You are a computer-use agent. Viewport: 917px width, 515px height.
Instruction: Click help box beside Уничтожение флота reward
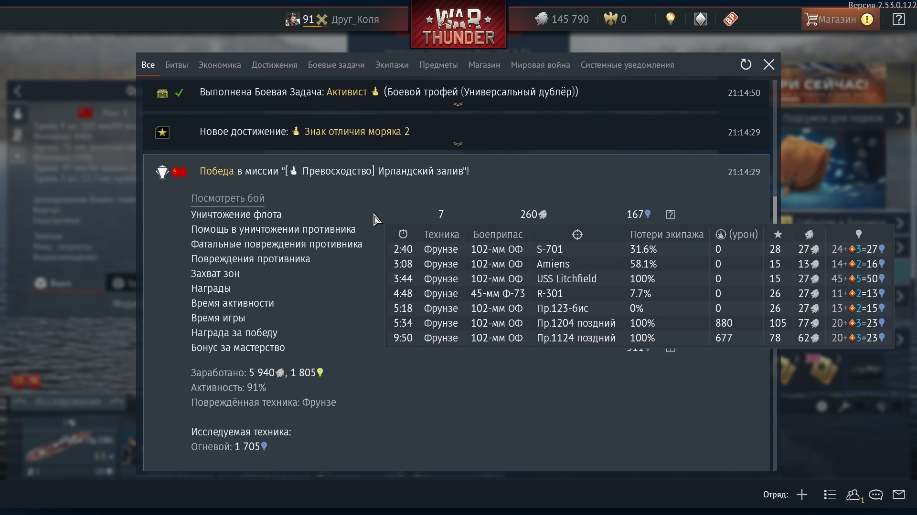(x=671, y=215)
